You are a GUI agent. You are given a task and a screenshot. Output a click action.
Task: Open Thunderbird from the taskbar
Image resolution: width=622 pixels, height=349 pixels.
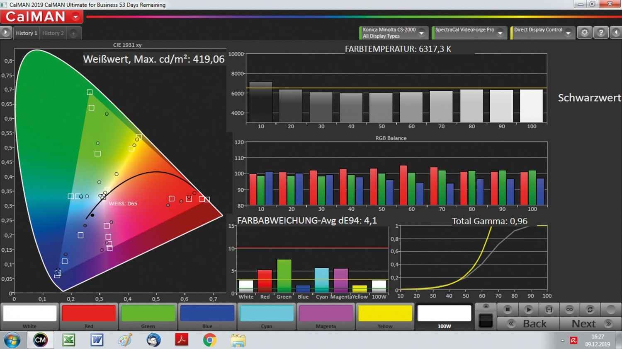153,340
